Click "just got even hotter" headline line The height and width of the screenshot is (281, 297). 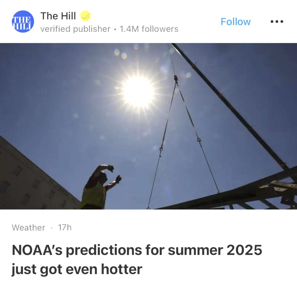point(77,269)
